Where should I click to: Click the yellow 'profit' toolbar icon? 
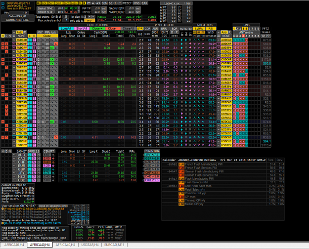(59, 3)
